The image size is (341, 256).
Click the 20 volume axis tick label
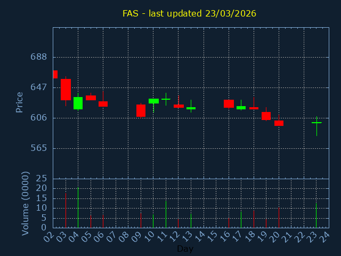pos(42,188)
